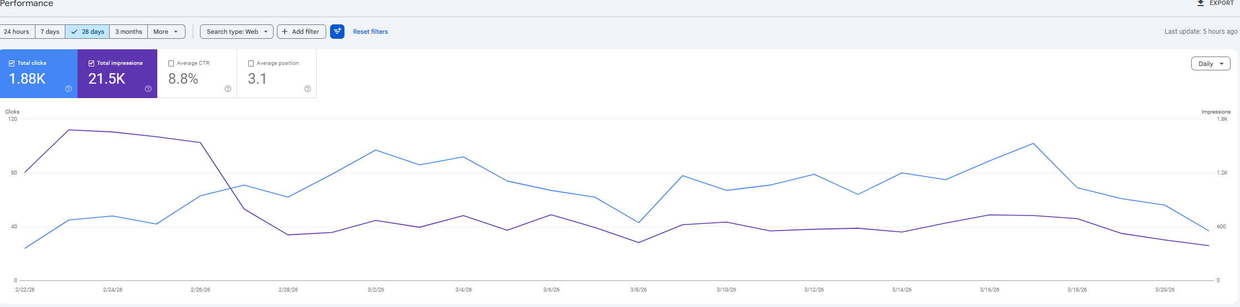Expand the Search type: Web dropdown

(x=236, y=32)
